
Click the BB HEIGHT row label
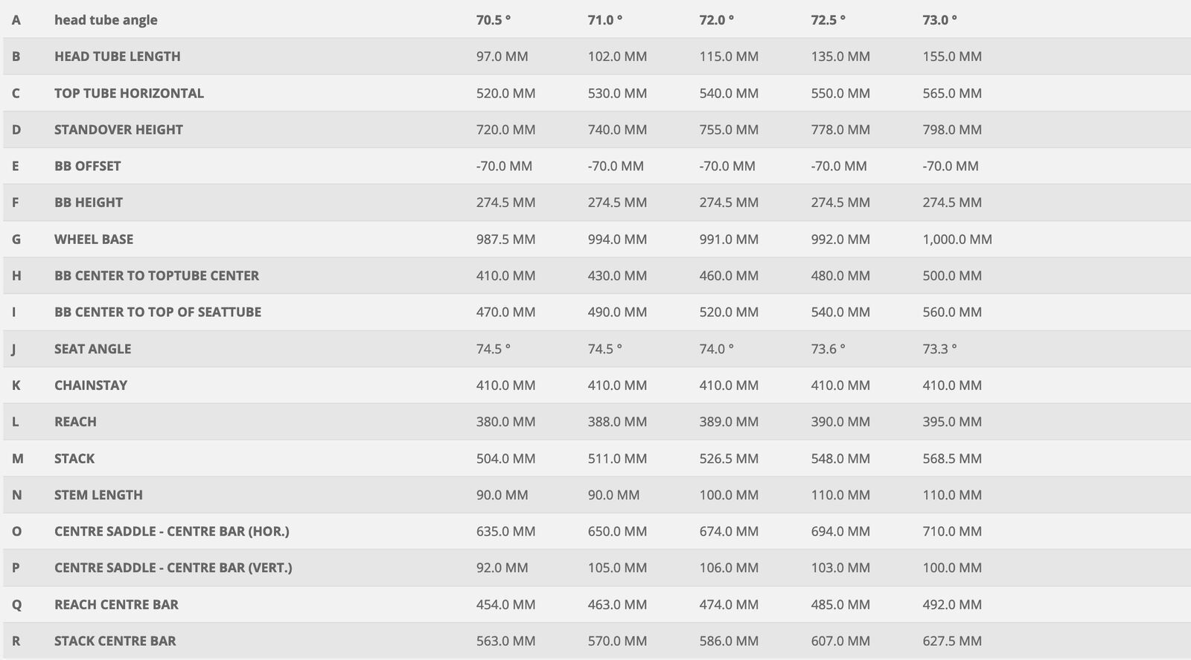point(89,202)
